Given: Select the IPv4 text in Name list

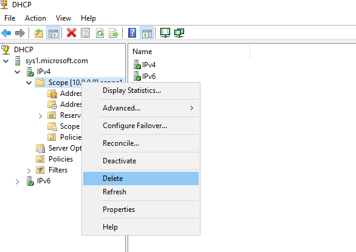Looking at the screenshot, I should pos(149,65).
